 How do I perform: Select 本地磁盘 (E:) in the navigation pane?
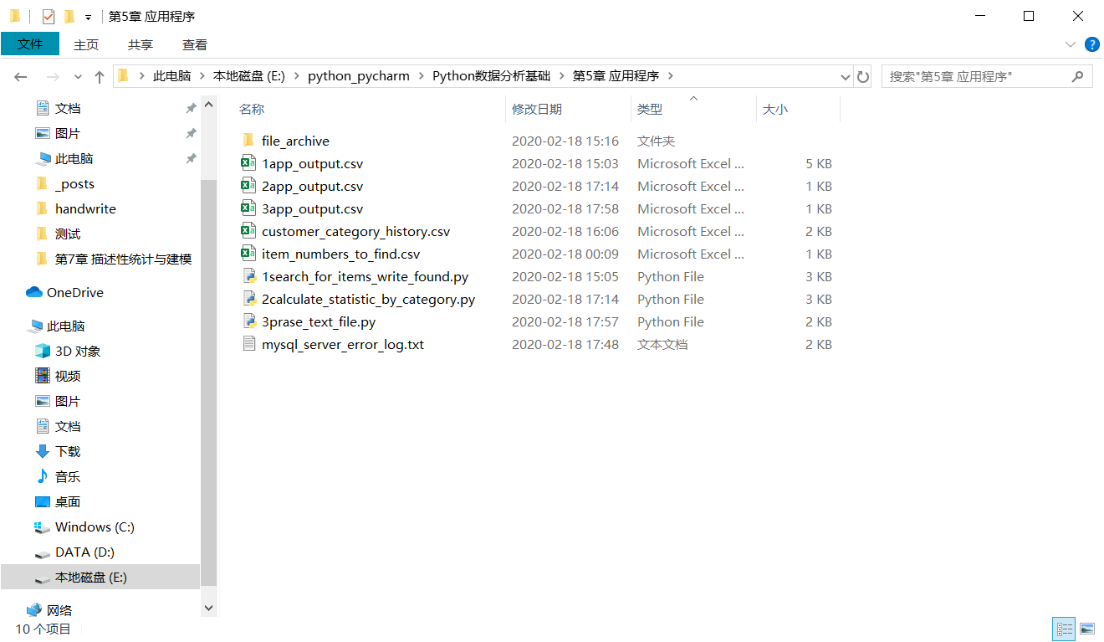100,577
